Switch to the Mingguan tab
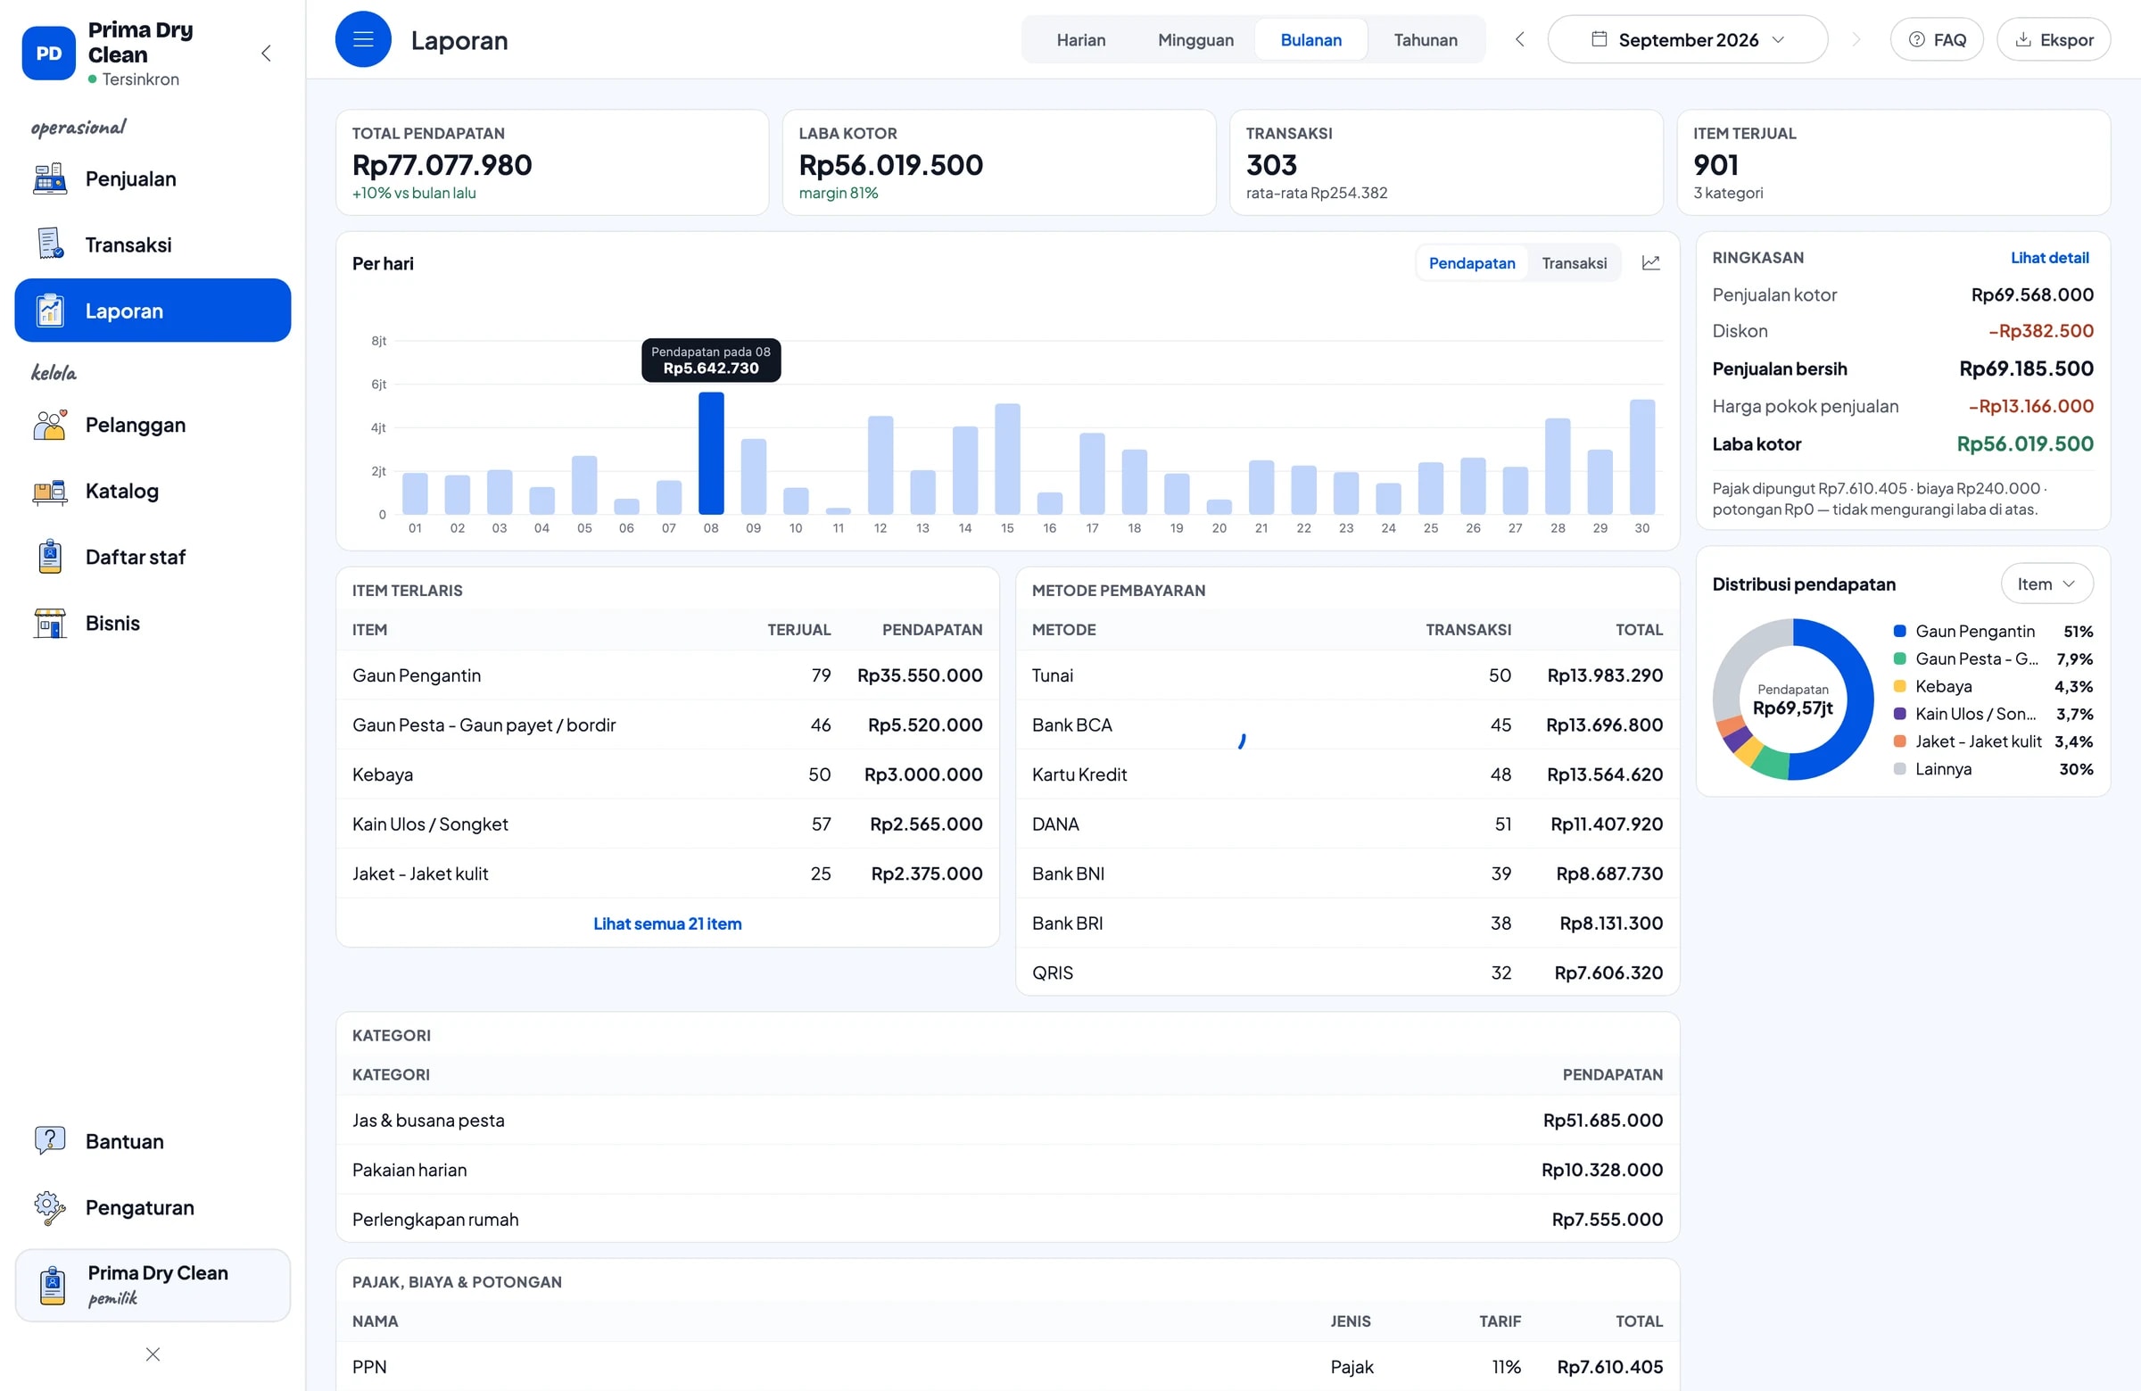This screenshot has width=2141, height=1391. point(1195,39)
